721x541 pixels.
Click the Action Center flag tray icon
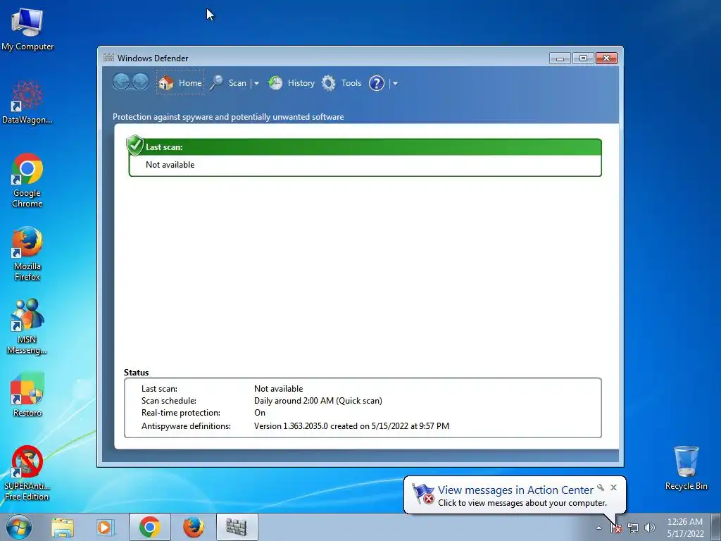[x=616, y=528]
